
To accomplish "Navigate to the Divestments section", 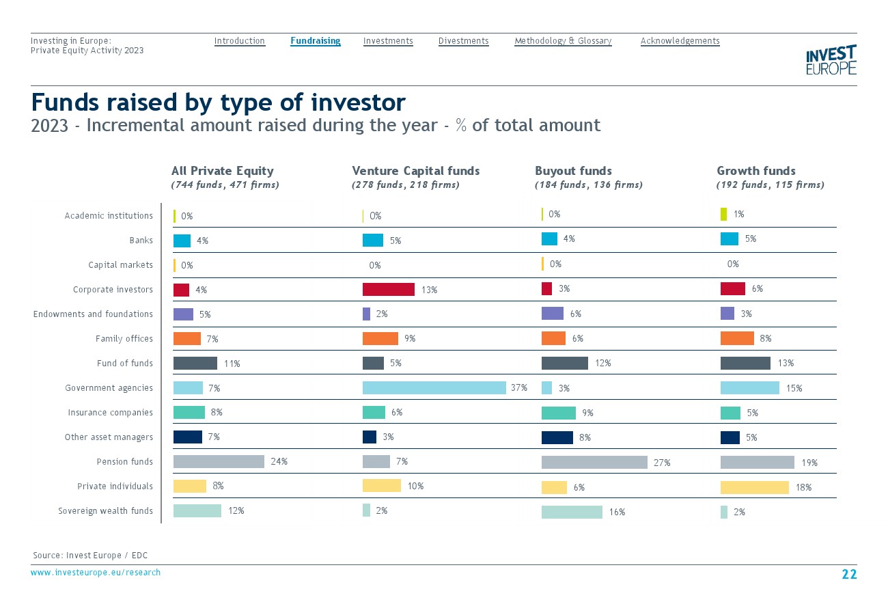I will tap(463, 41).
